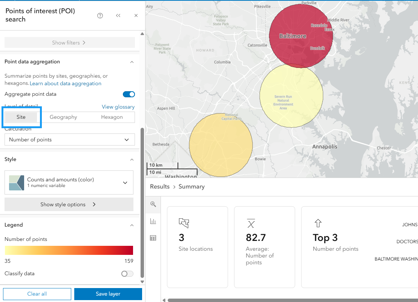
Task: Click the Site locations card icon
Action: click(184, 223)
